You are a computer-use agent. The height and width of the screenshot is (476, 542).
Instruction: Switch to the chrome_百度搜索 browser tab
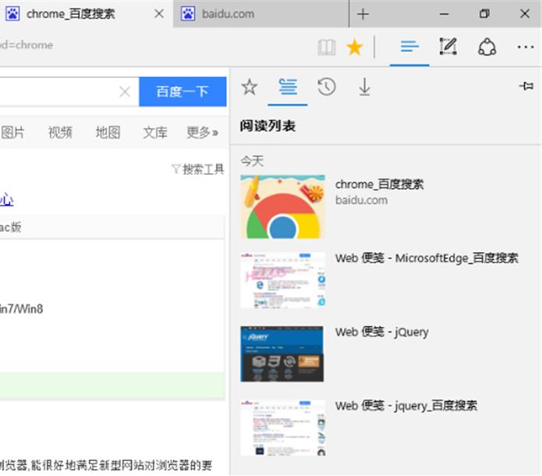[86, 14]
